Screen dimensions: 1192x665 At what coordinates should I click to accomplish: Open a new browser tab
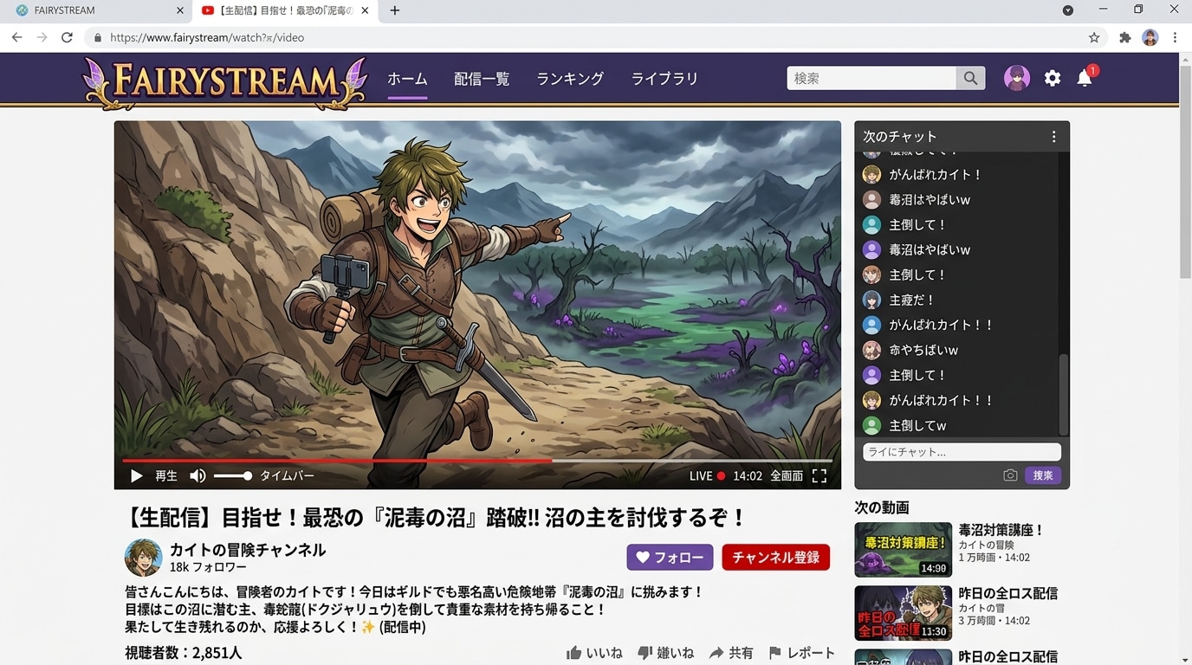[395, 10]
